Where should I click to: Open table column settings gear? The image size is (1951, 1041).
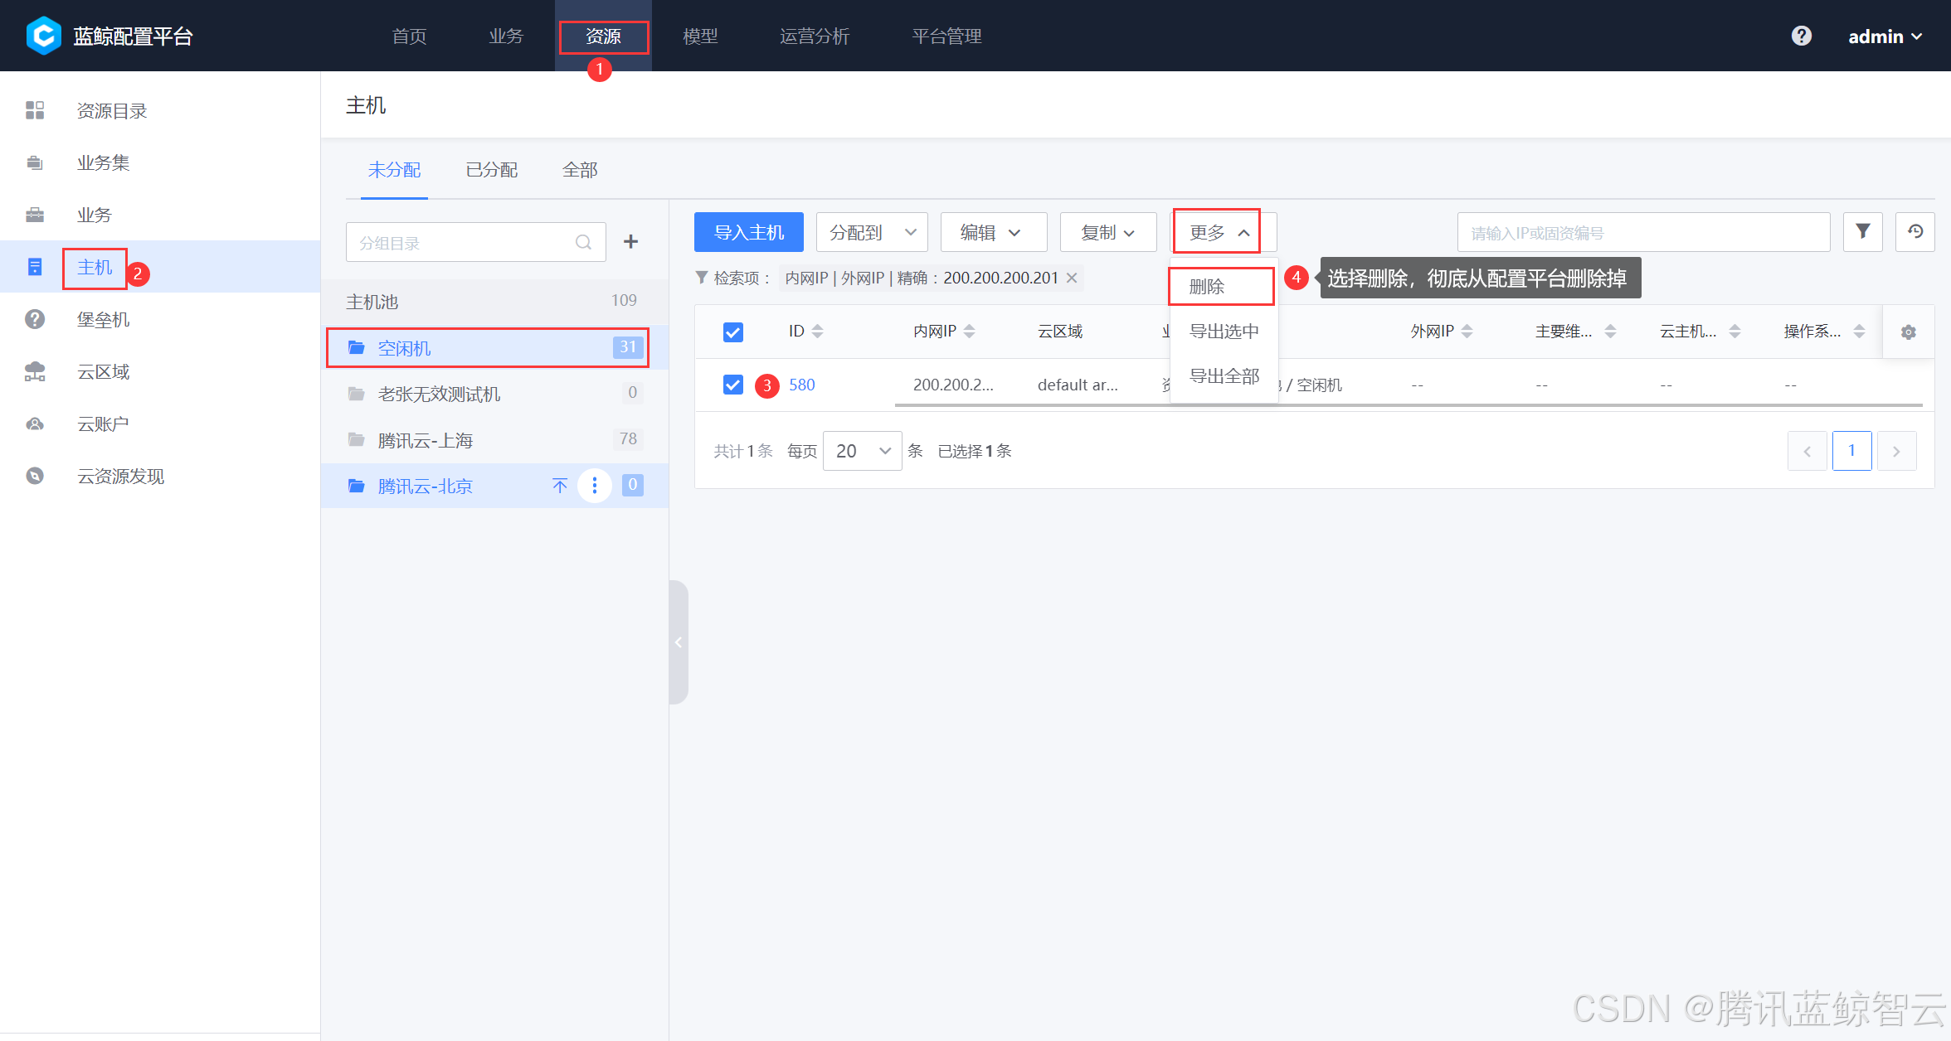tap(1908, 332)
